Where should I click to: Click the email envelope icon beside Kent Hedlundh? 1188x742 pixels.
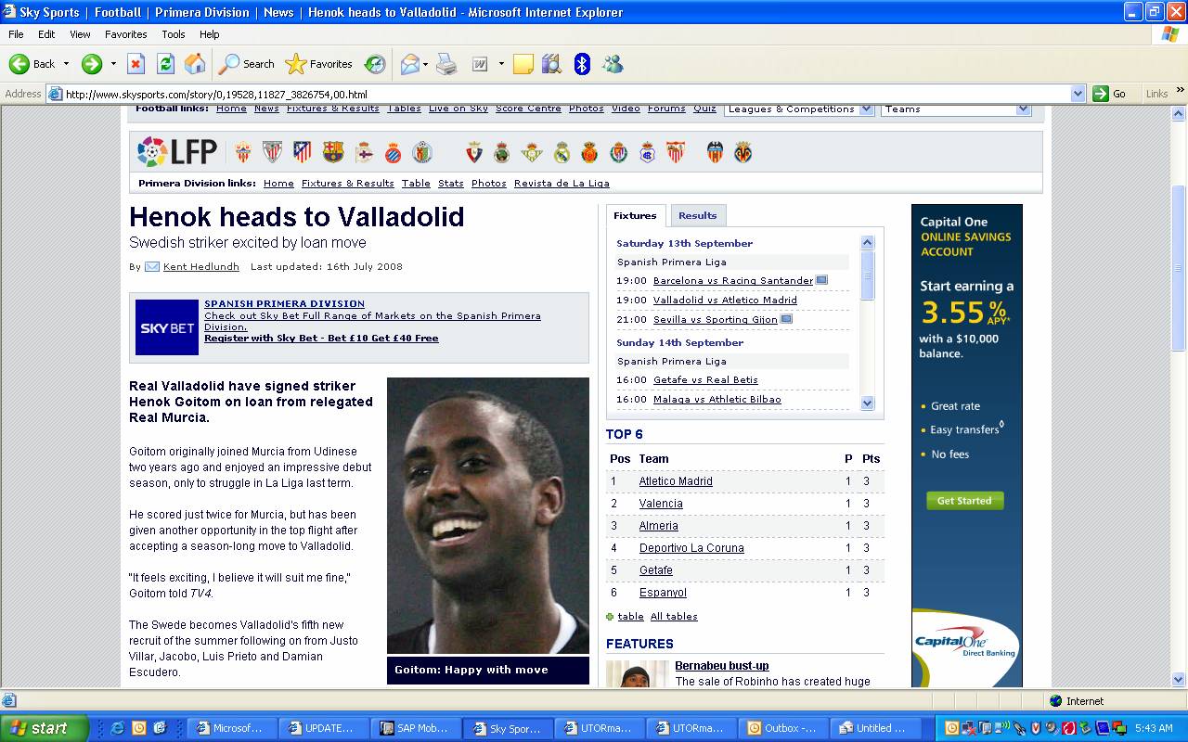point(152,266)
